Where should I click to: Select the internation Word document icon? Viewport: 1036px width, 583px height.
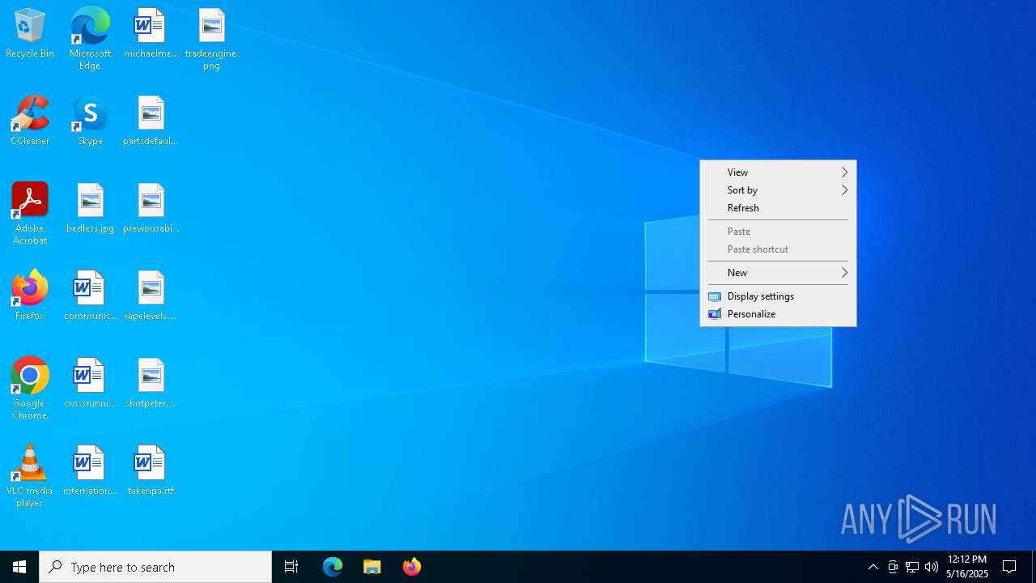coord(90,471)
